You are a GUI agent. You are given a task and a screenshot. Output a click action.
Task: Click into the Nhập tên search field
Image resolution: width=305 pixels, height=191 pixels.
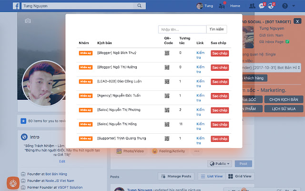[x=182, y=30]
